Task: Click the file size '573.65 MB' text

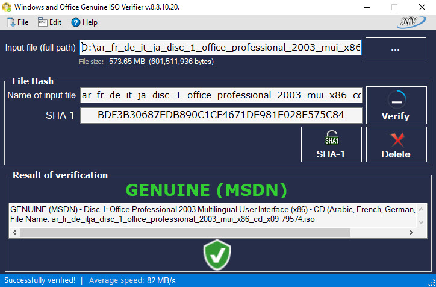Action: click(127, 61)
